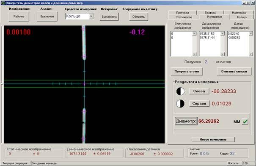
Task: Minimize the window
Action: point(244,3)
